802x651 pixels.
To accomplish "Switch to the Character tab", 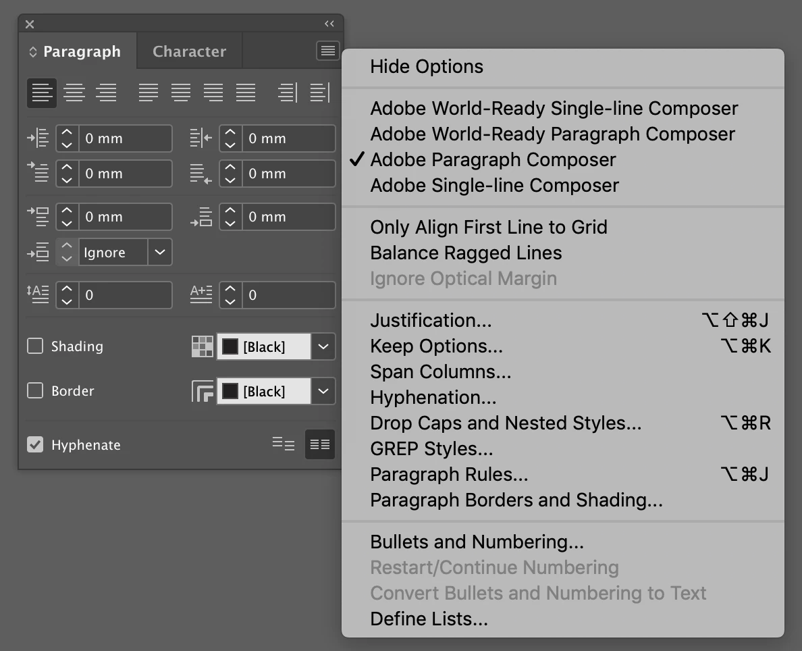I will [x=189, y=51].
